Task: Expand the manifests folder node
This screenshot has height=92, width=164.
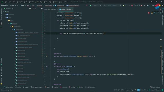Action: pyautogui.click(x=5, y=15)
